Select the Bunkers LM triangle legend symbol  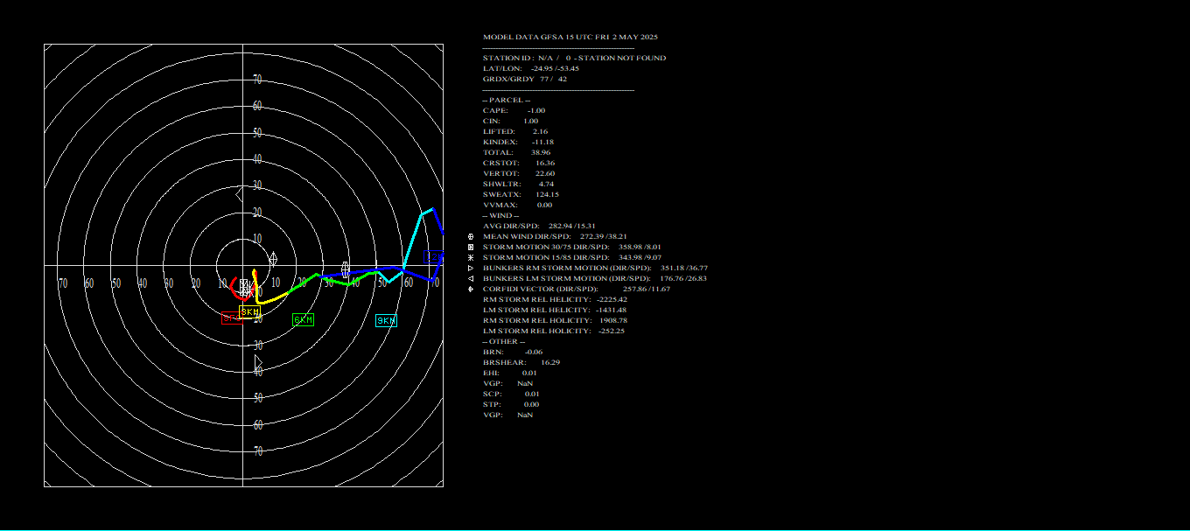(x=472, y=278)
